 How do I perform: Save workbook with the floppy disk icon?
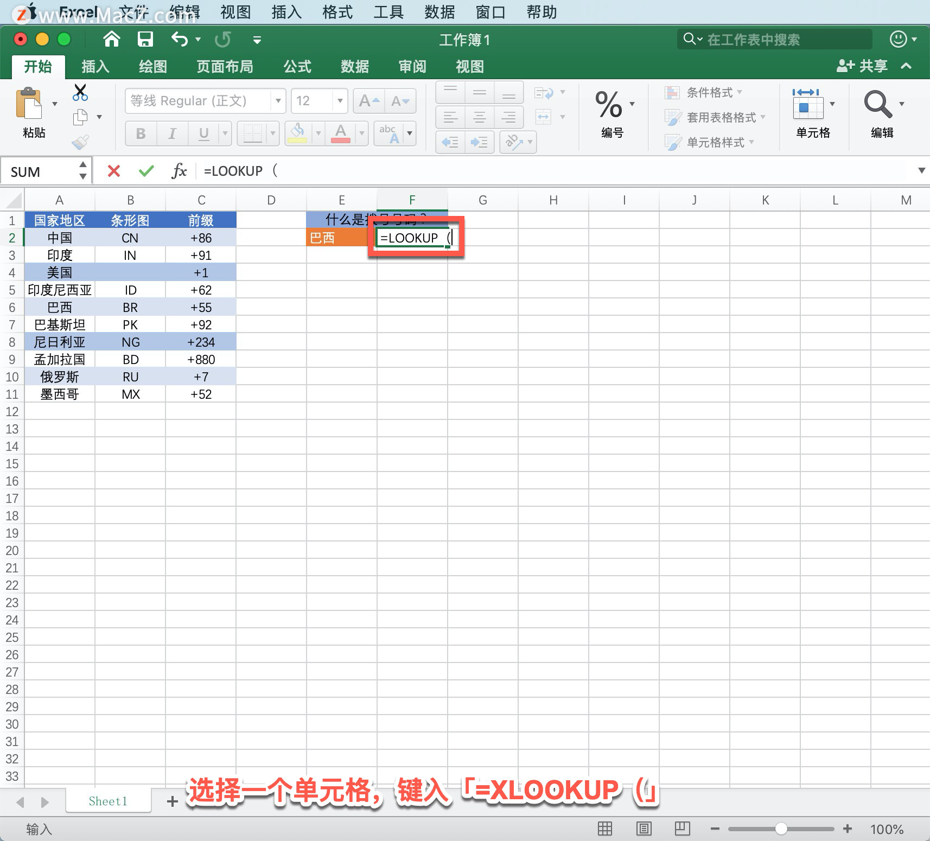(145, 39)
